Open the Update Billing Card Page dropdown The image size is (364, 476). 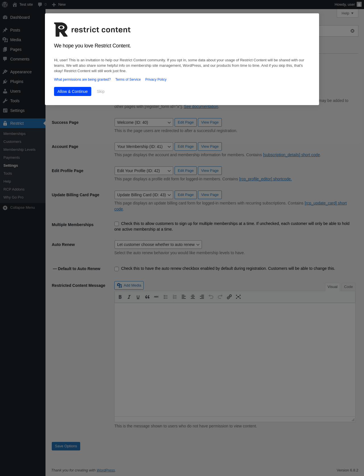pyautogui.click(x=144, y=195)
